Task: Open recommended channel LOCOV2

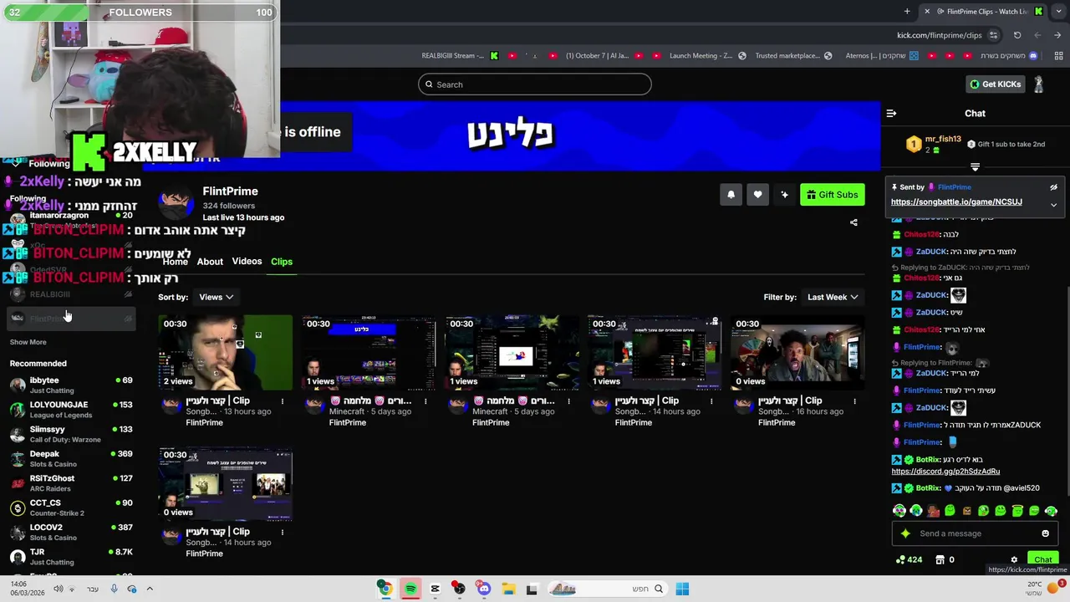Action: (71, 532)
